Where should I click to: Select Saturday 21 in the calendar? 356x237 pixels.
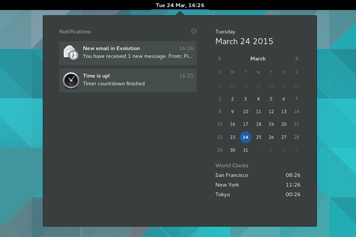click(x=296, y=124)
